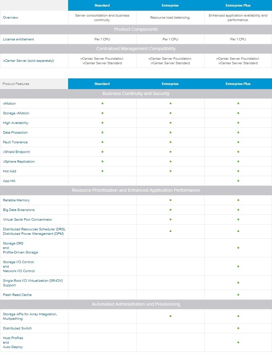Click the DRS/DPM dot under Enterprise Plus
Viewport: 272px width, 355px height.
tap(238, 231)
